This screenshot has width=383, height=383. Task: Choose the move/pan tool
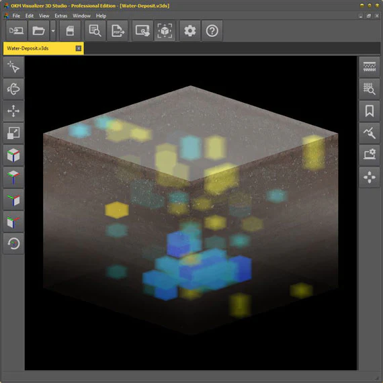[13, 111]
